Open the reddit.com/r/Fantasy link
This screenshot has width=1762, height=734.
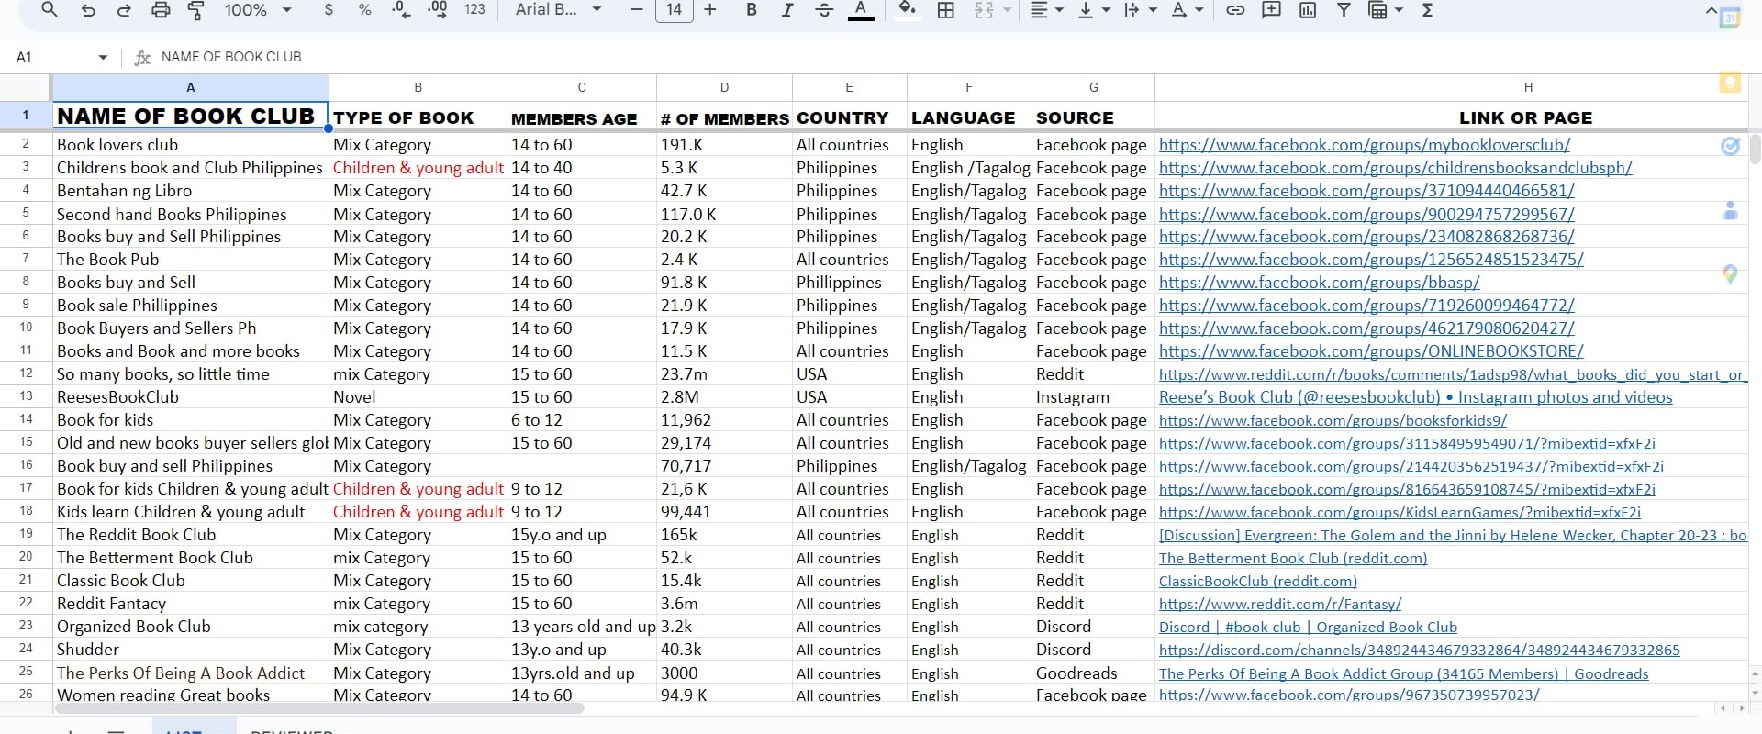click(1280, 604)
